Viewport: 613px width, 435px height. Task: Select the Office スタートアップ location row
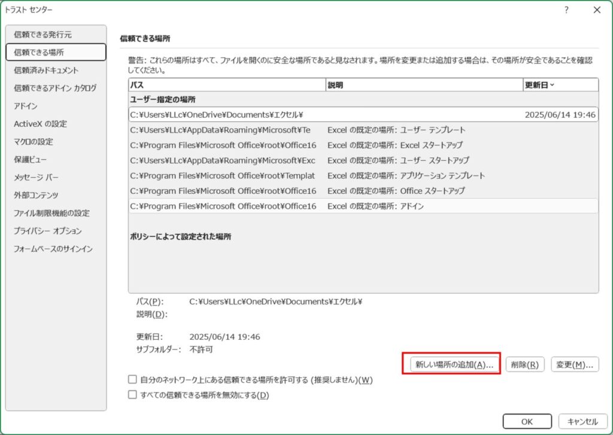coord(363,191)
